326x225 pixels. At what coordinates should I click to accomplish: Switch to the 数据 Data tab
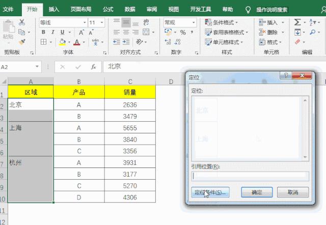pyautogui.click(x=130, y=9)
